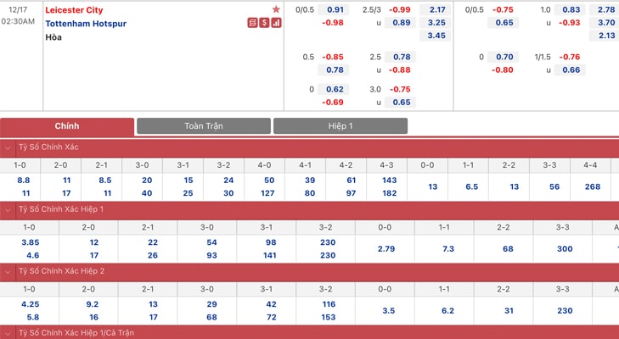Open the match list icon
The image size is (619, 339).
(x=253, y=23)
